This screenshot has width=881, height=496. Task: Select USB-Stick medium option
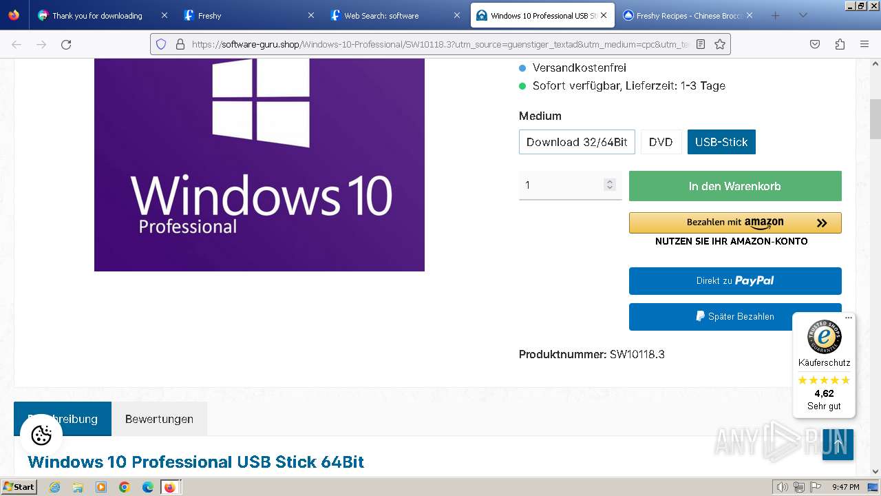(721, 142)
